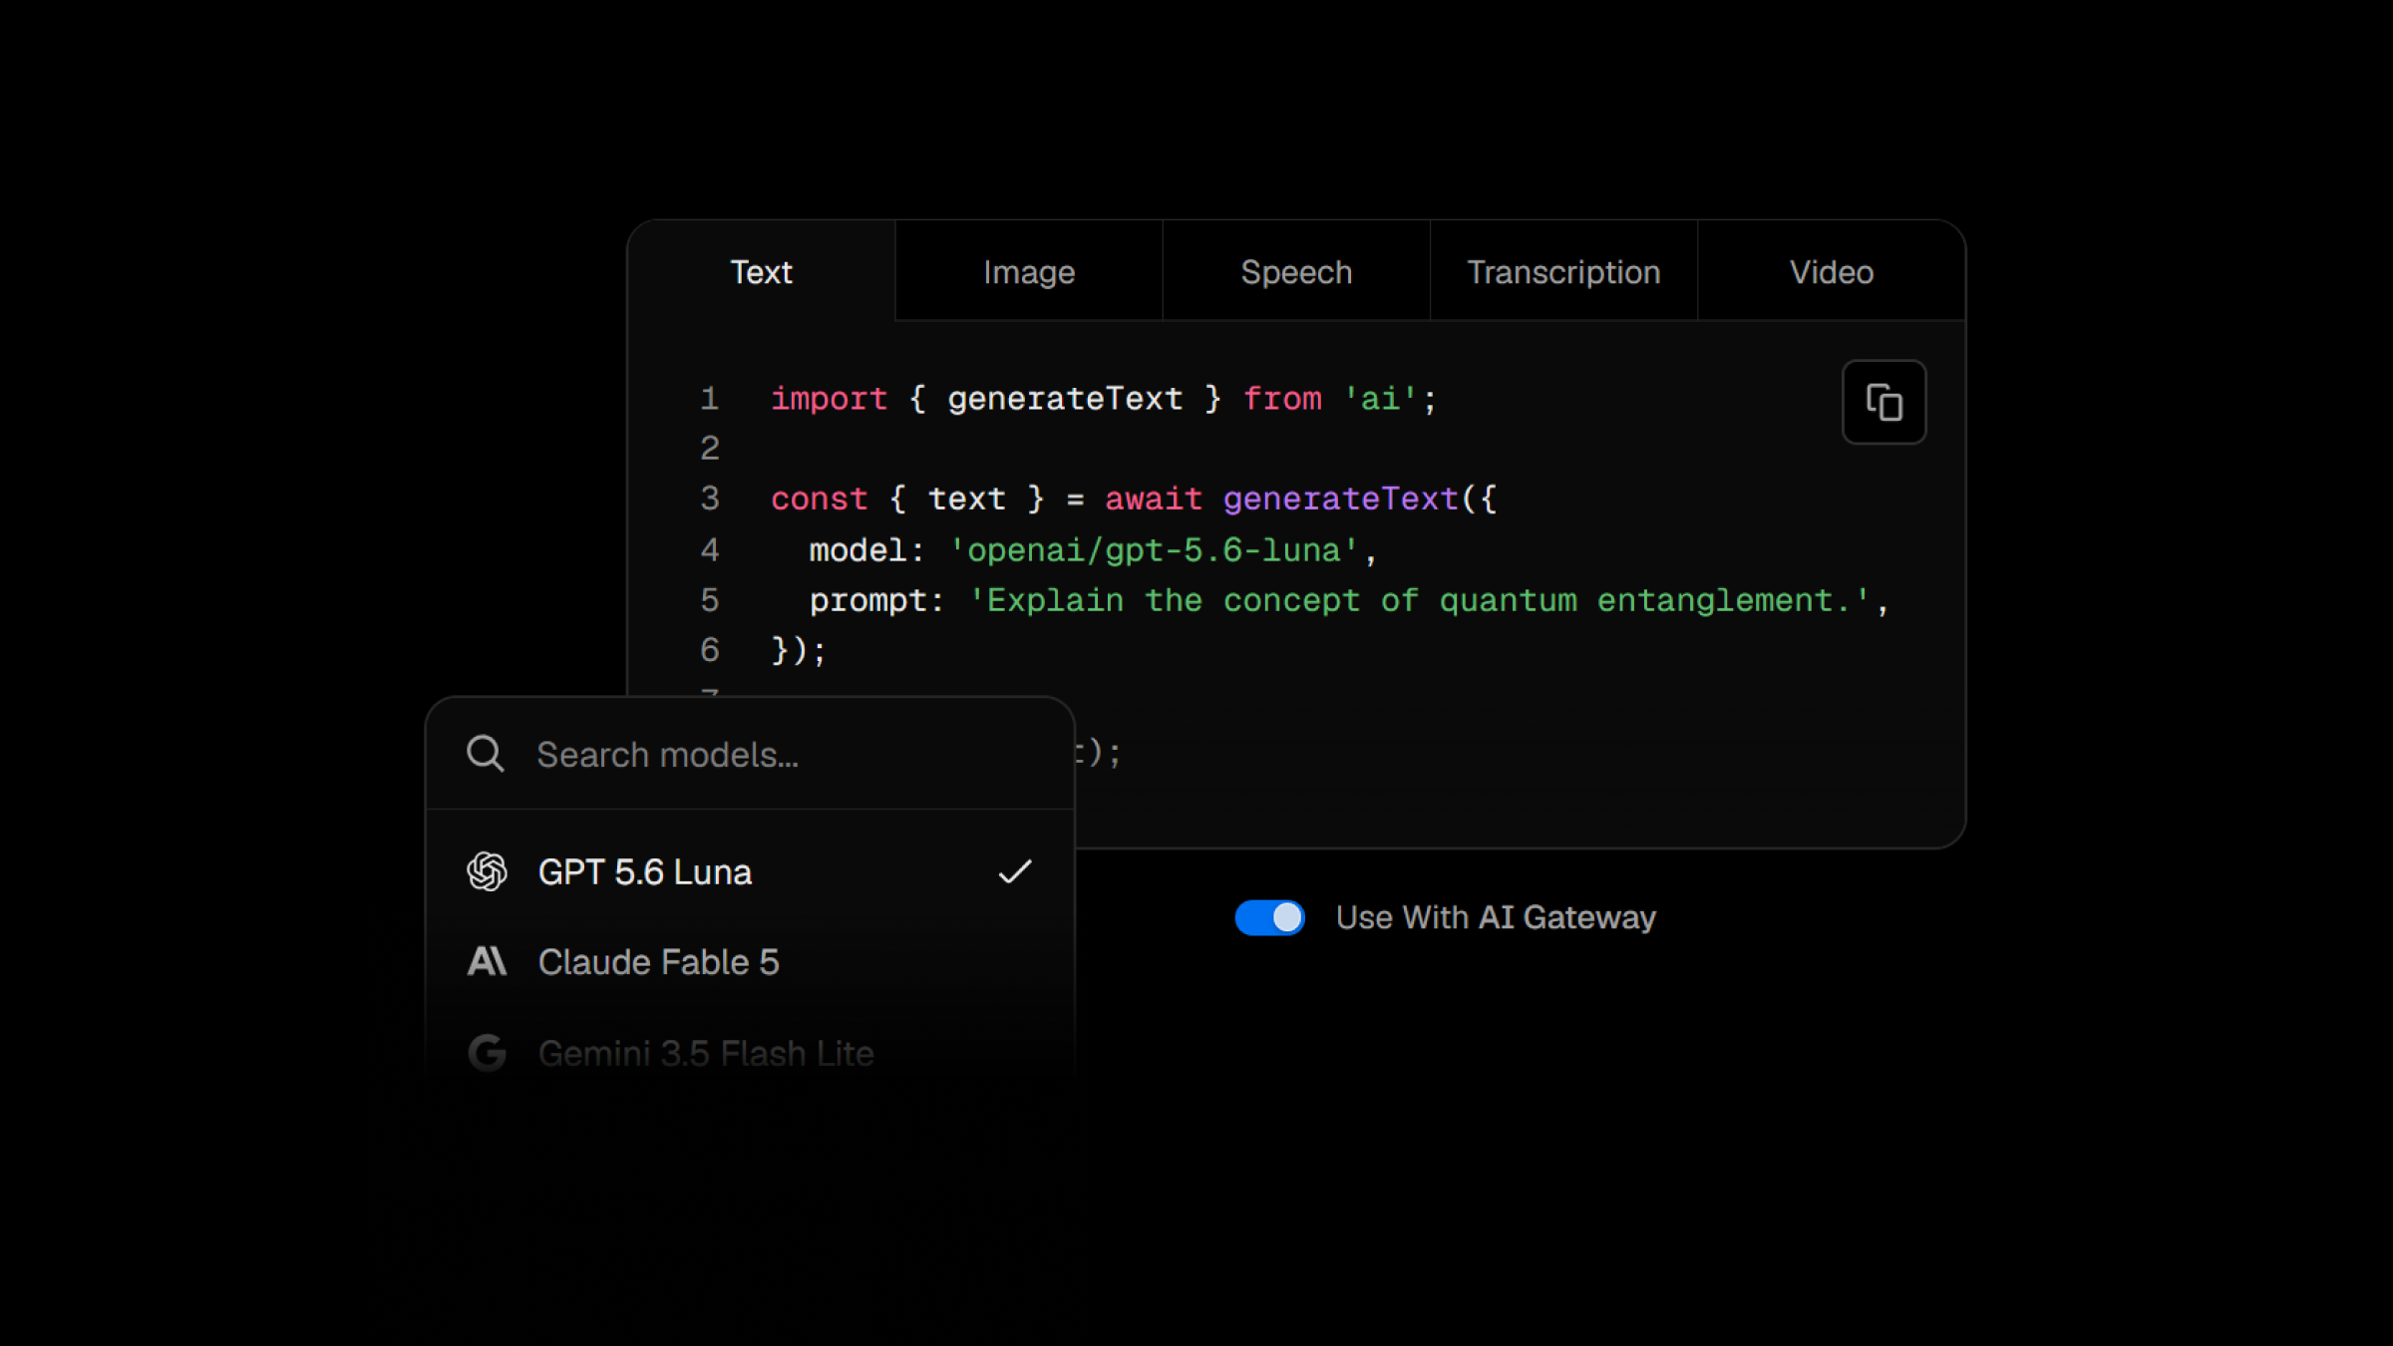Switch to the Text tab
The width and height of the screenshot is (2393, 1346).
(761, 271)
